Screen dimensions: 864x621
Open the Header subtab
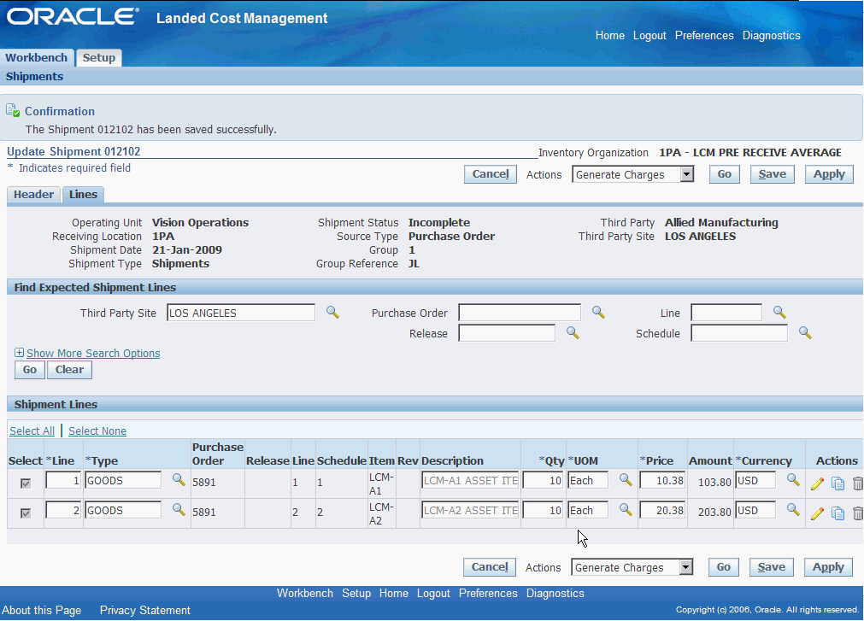point(33,195)
